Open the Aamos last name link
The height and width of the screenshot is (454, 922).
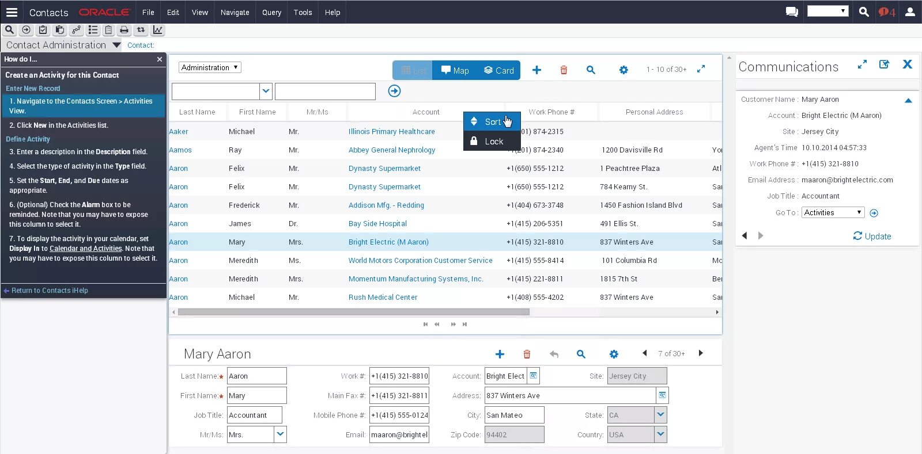click(180, 150)
